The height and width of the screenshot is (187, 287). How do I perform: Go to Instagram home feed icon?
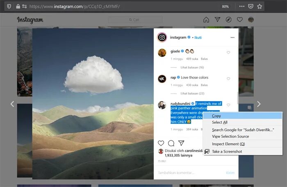(x=206, y=20)
